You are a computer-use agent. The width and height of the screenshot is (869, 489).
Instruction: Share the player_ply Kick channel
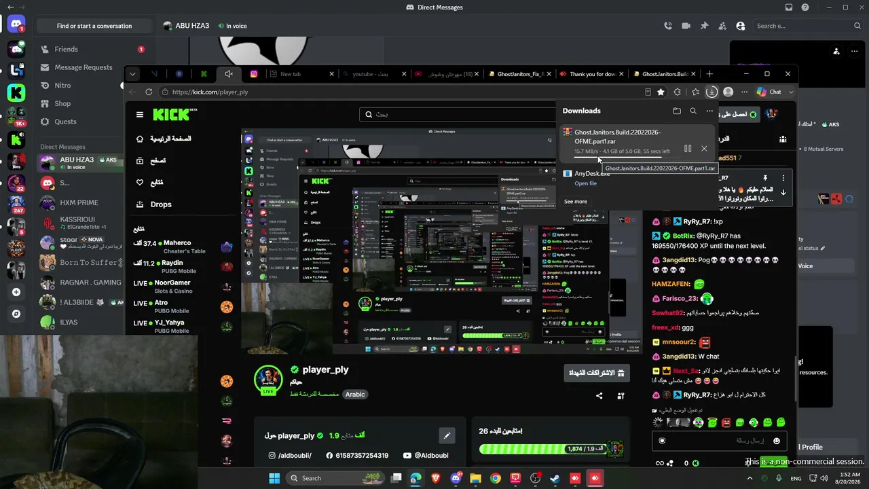(x=599, y=396)
